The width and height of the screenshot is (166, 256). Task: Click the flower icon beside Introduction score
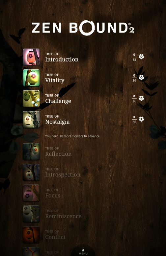point(141,57)
